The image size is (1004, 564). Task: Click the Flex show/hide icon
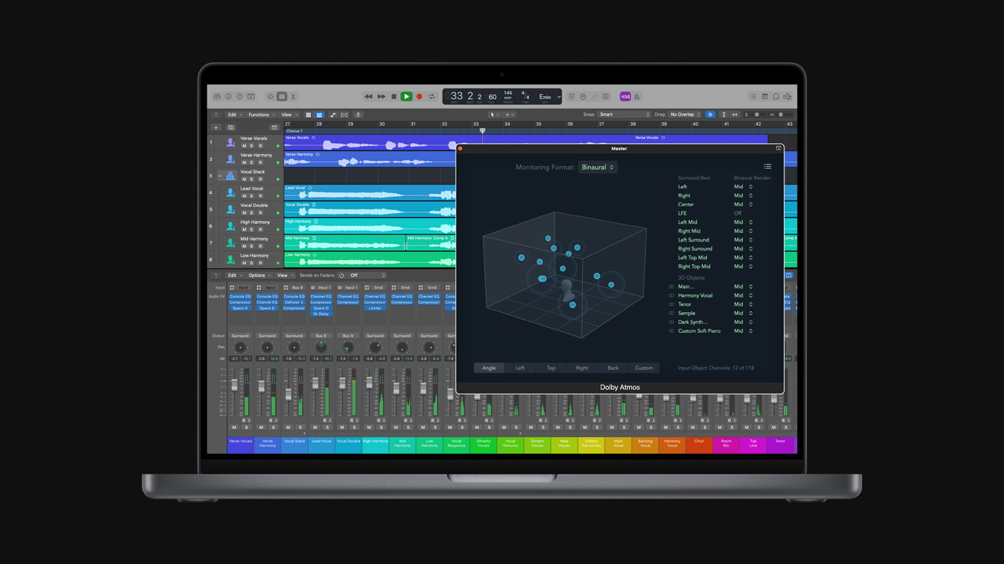click(345, 115)
